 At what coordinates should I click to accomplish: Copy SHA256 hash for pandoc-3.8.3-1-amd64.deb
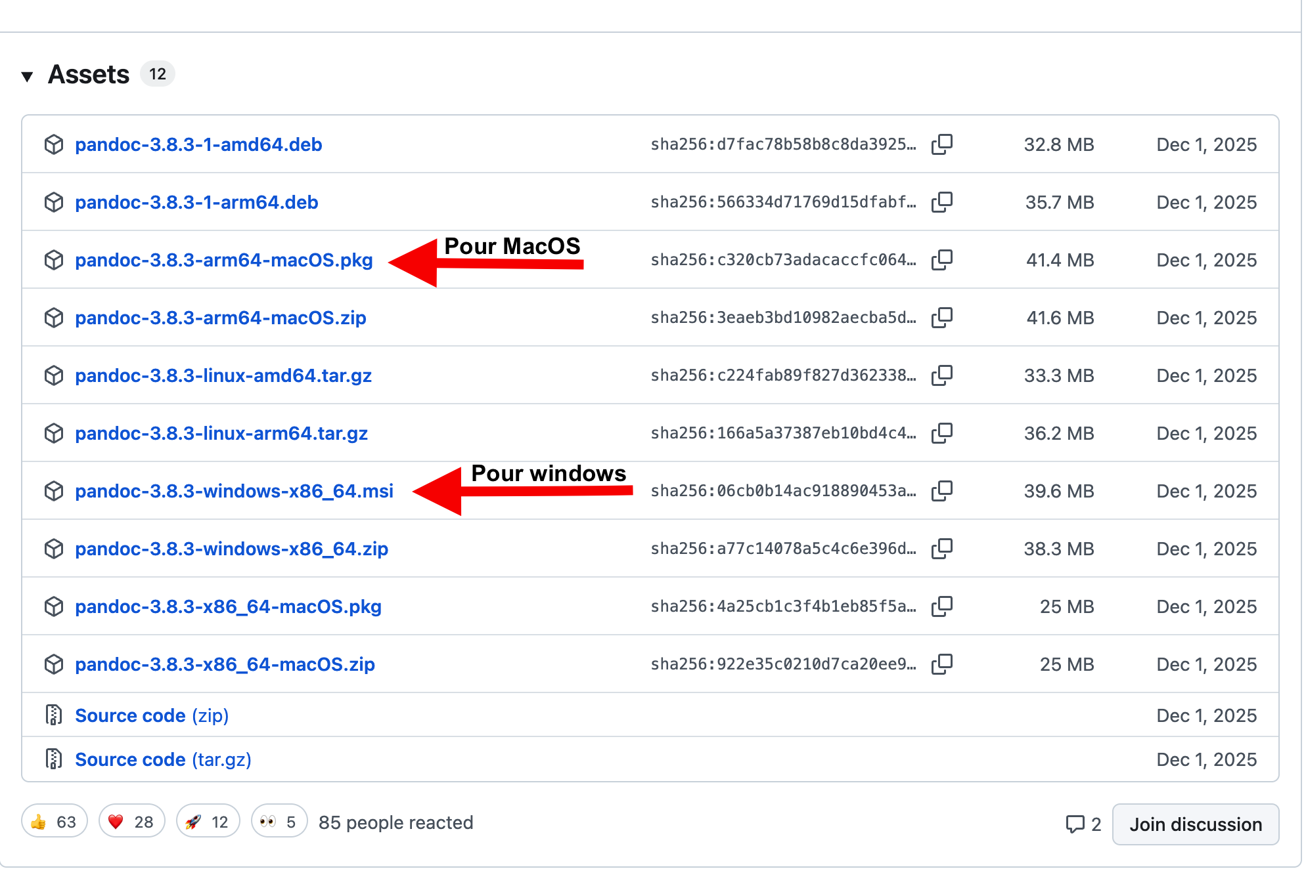pos(941,144)
